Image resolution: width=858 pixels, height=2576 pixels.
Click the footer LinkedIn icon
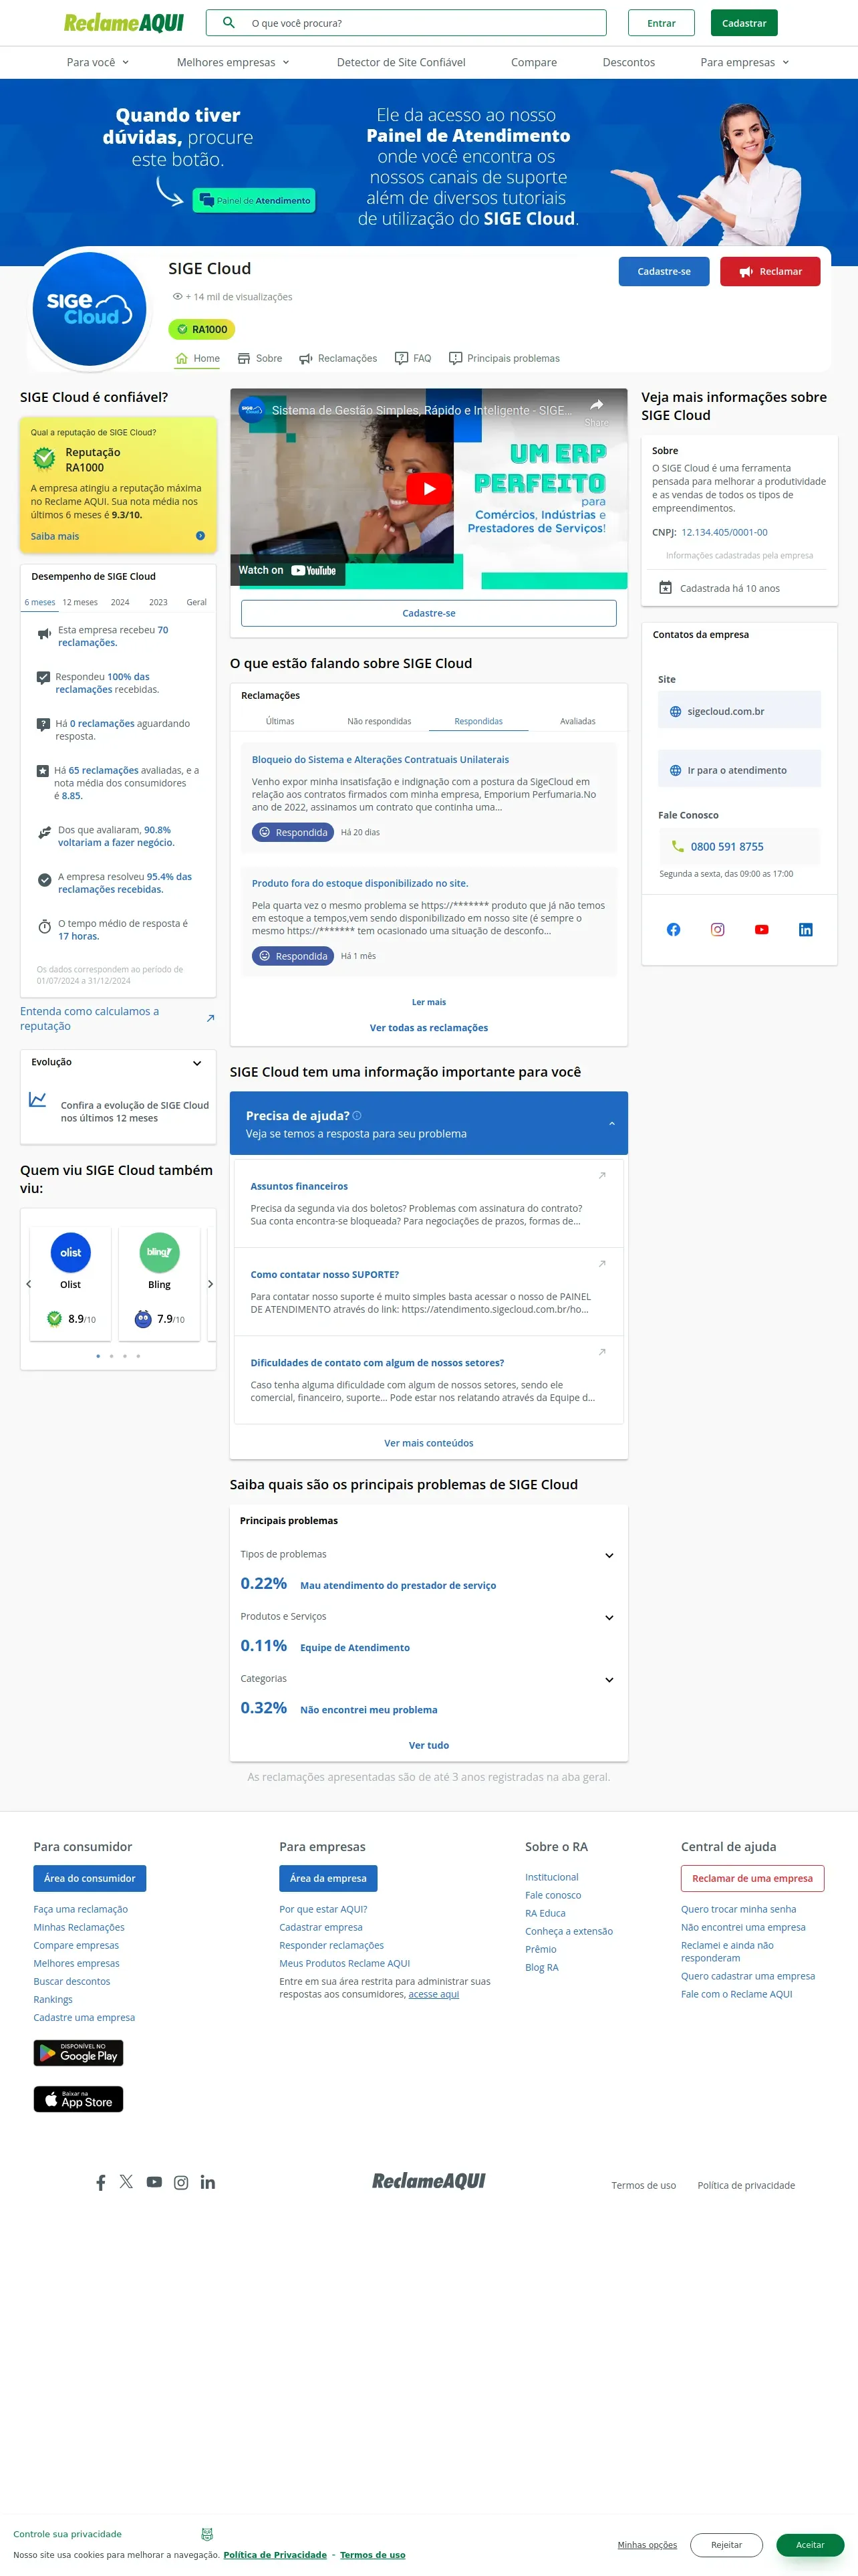click(x=208, y=2182)
